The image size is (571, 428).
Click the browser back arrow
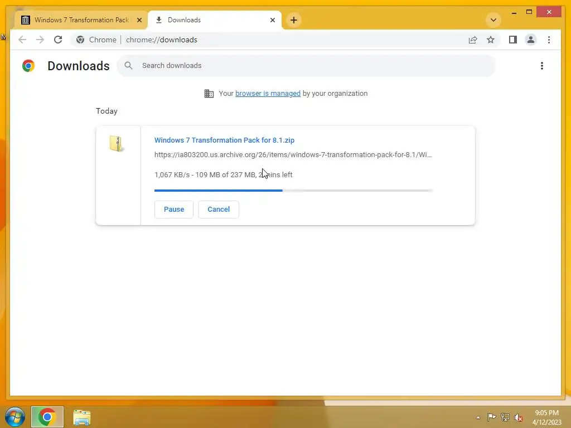(x=22, y=40)
